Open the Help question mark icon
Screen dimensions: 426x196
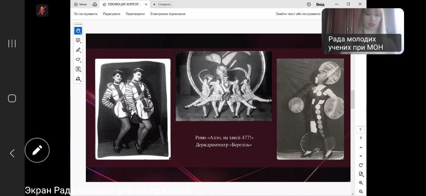pyautogui.click(x=309, y=4)
